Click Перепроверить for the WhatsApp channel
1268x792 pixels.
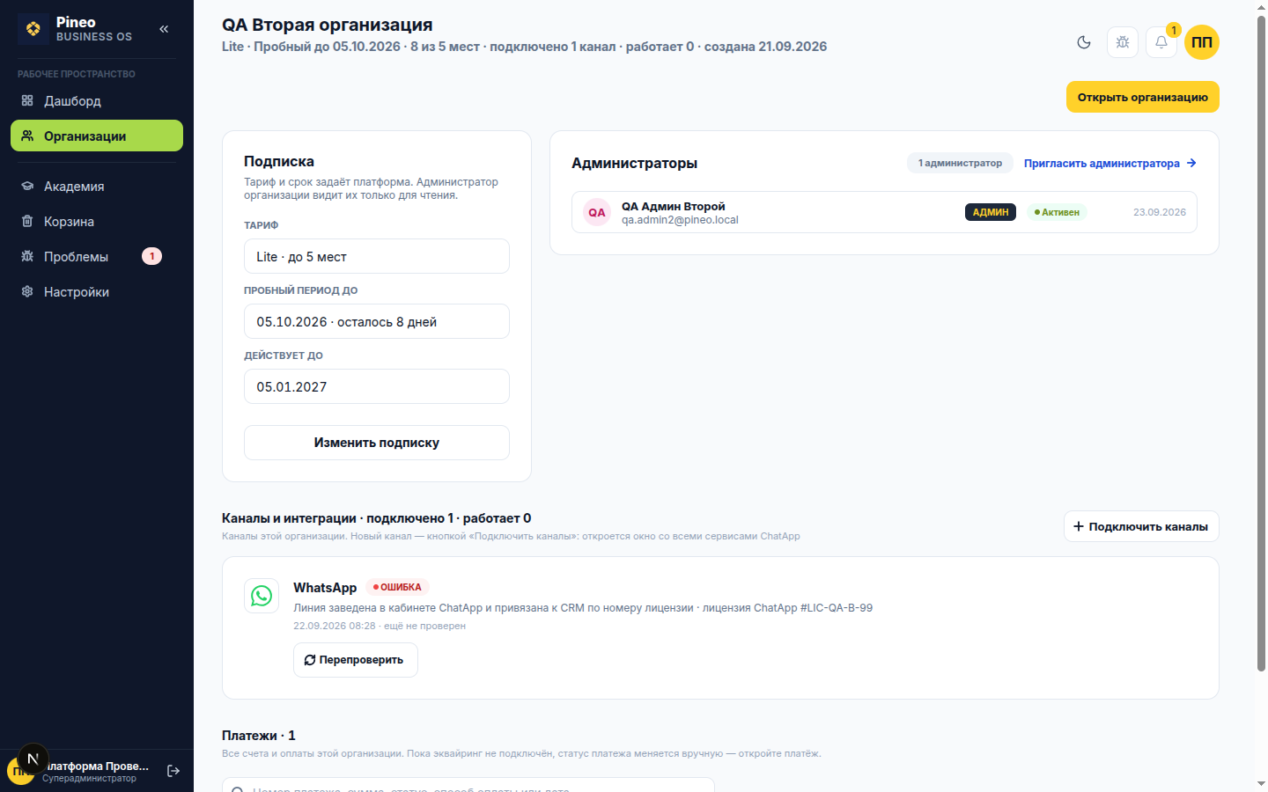tap(356, 660)
